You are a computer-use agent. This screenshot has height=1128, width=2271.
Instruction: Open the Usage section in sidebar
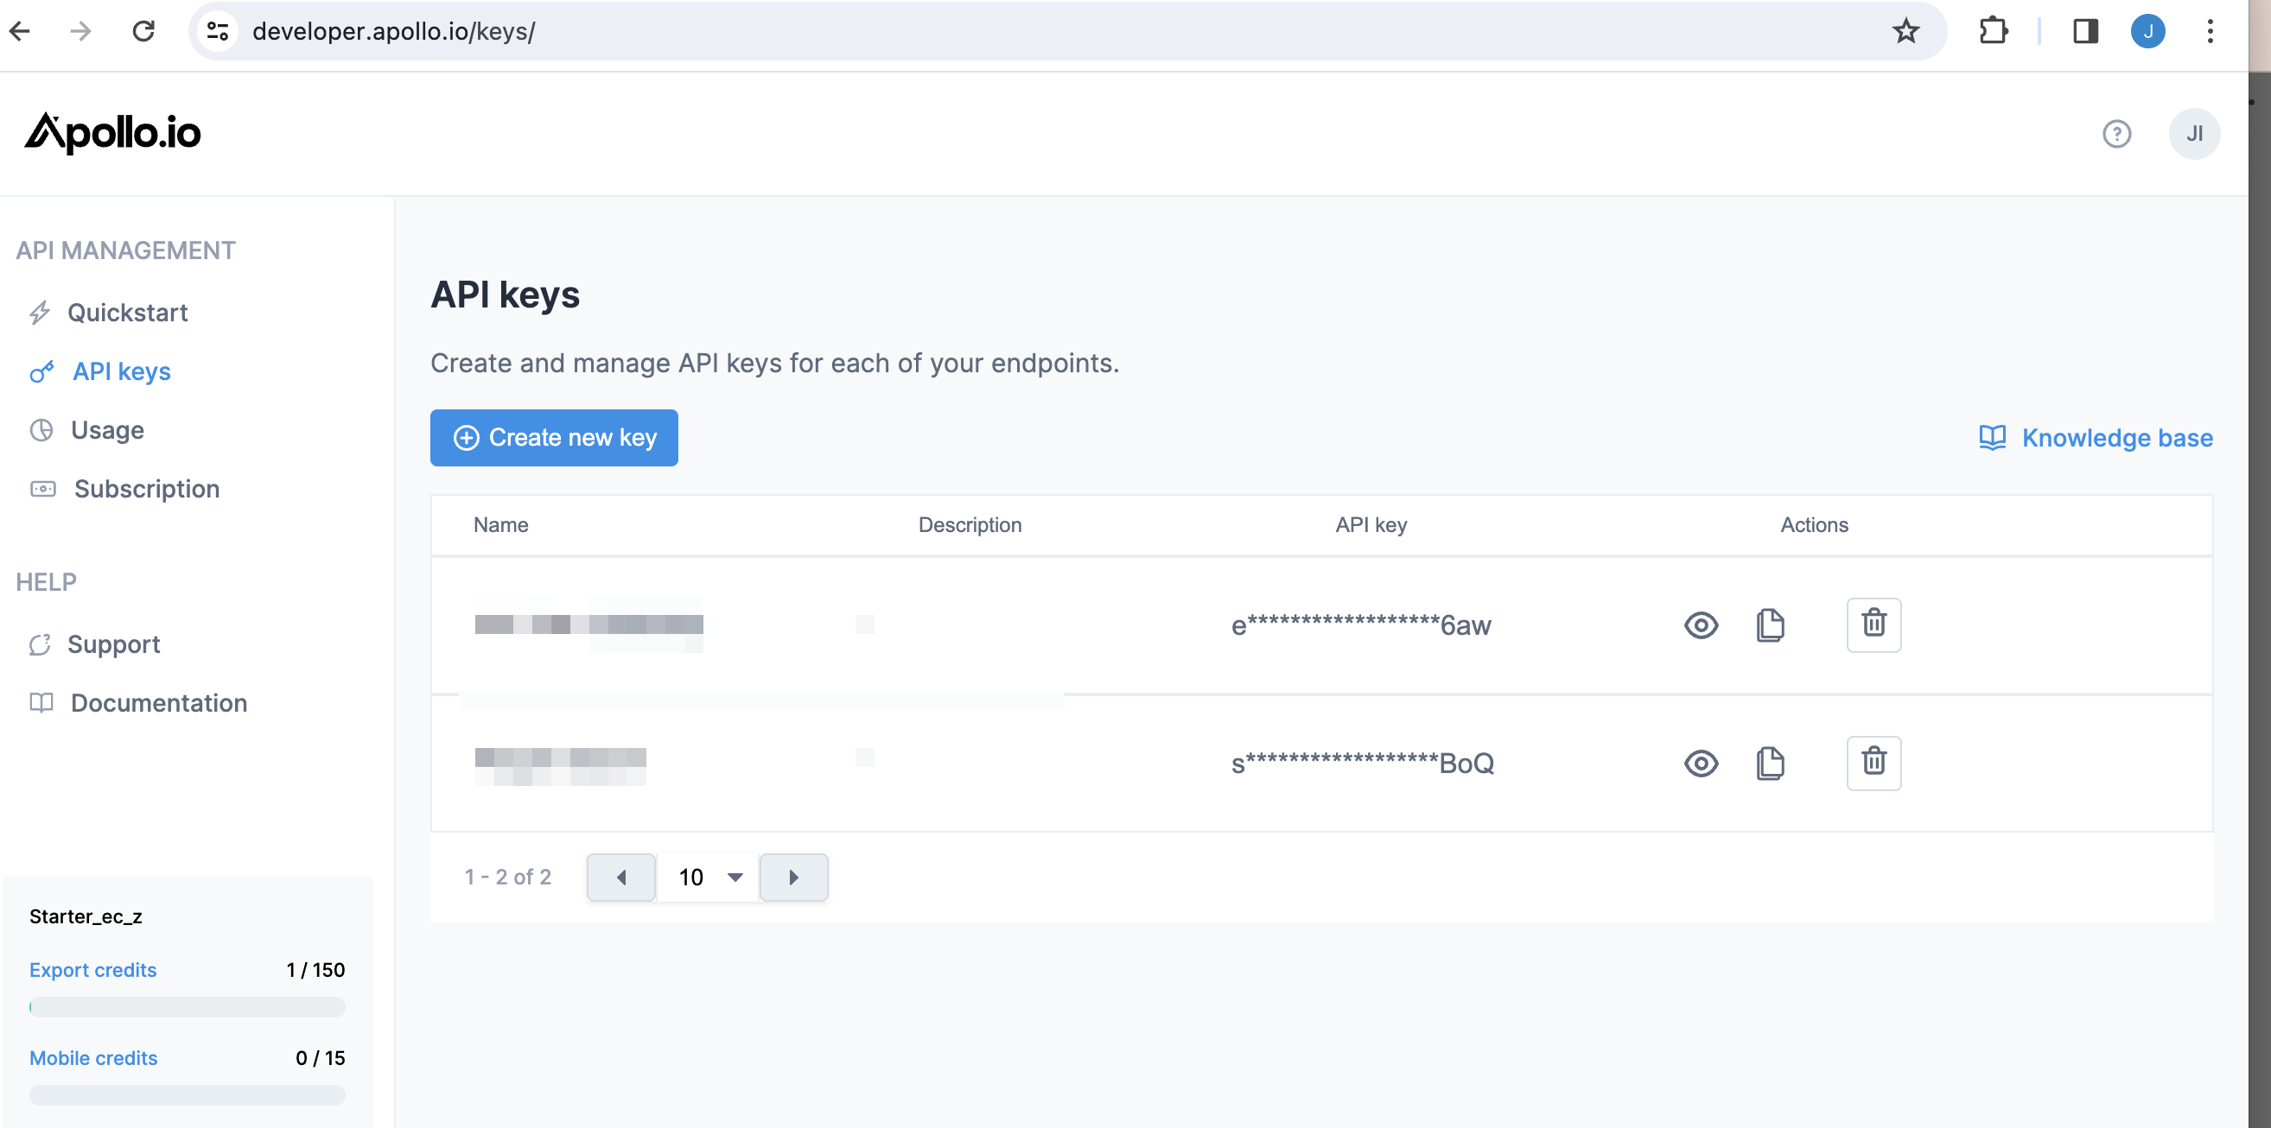(106, 430)
